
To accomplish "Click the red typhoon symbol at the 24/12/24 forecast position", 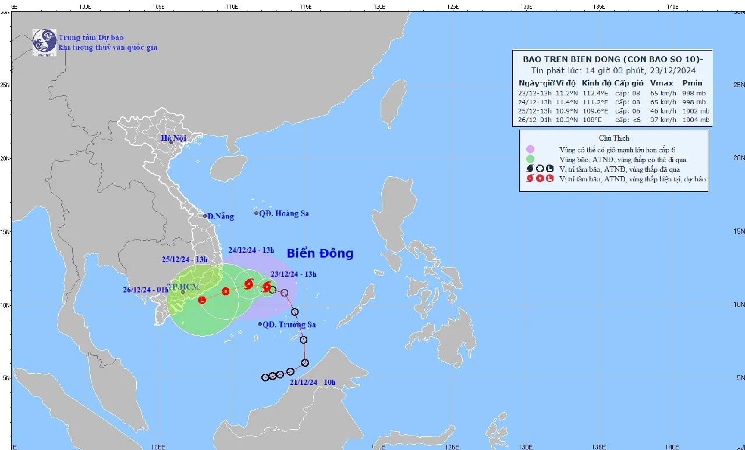I will tap(248, 284).
